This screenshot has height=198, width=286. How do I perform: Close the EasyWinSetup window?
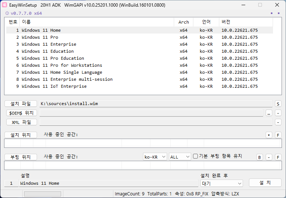click(277, 5)
